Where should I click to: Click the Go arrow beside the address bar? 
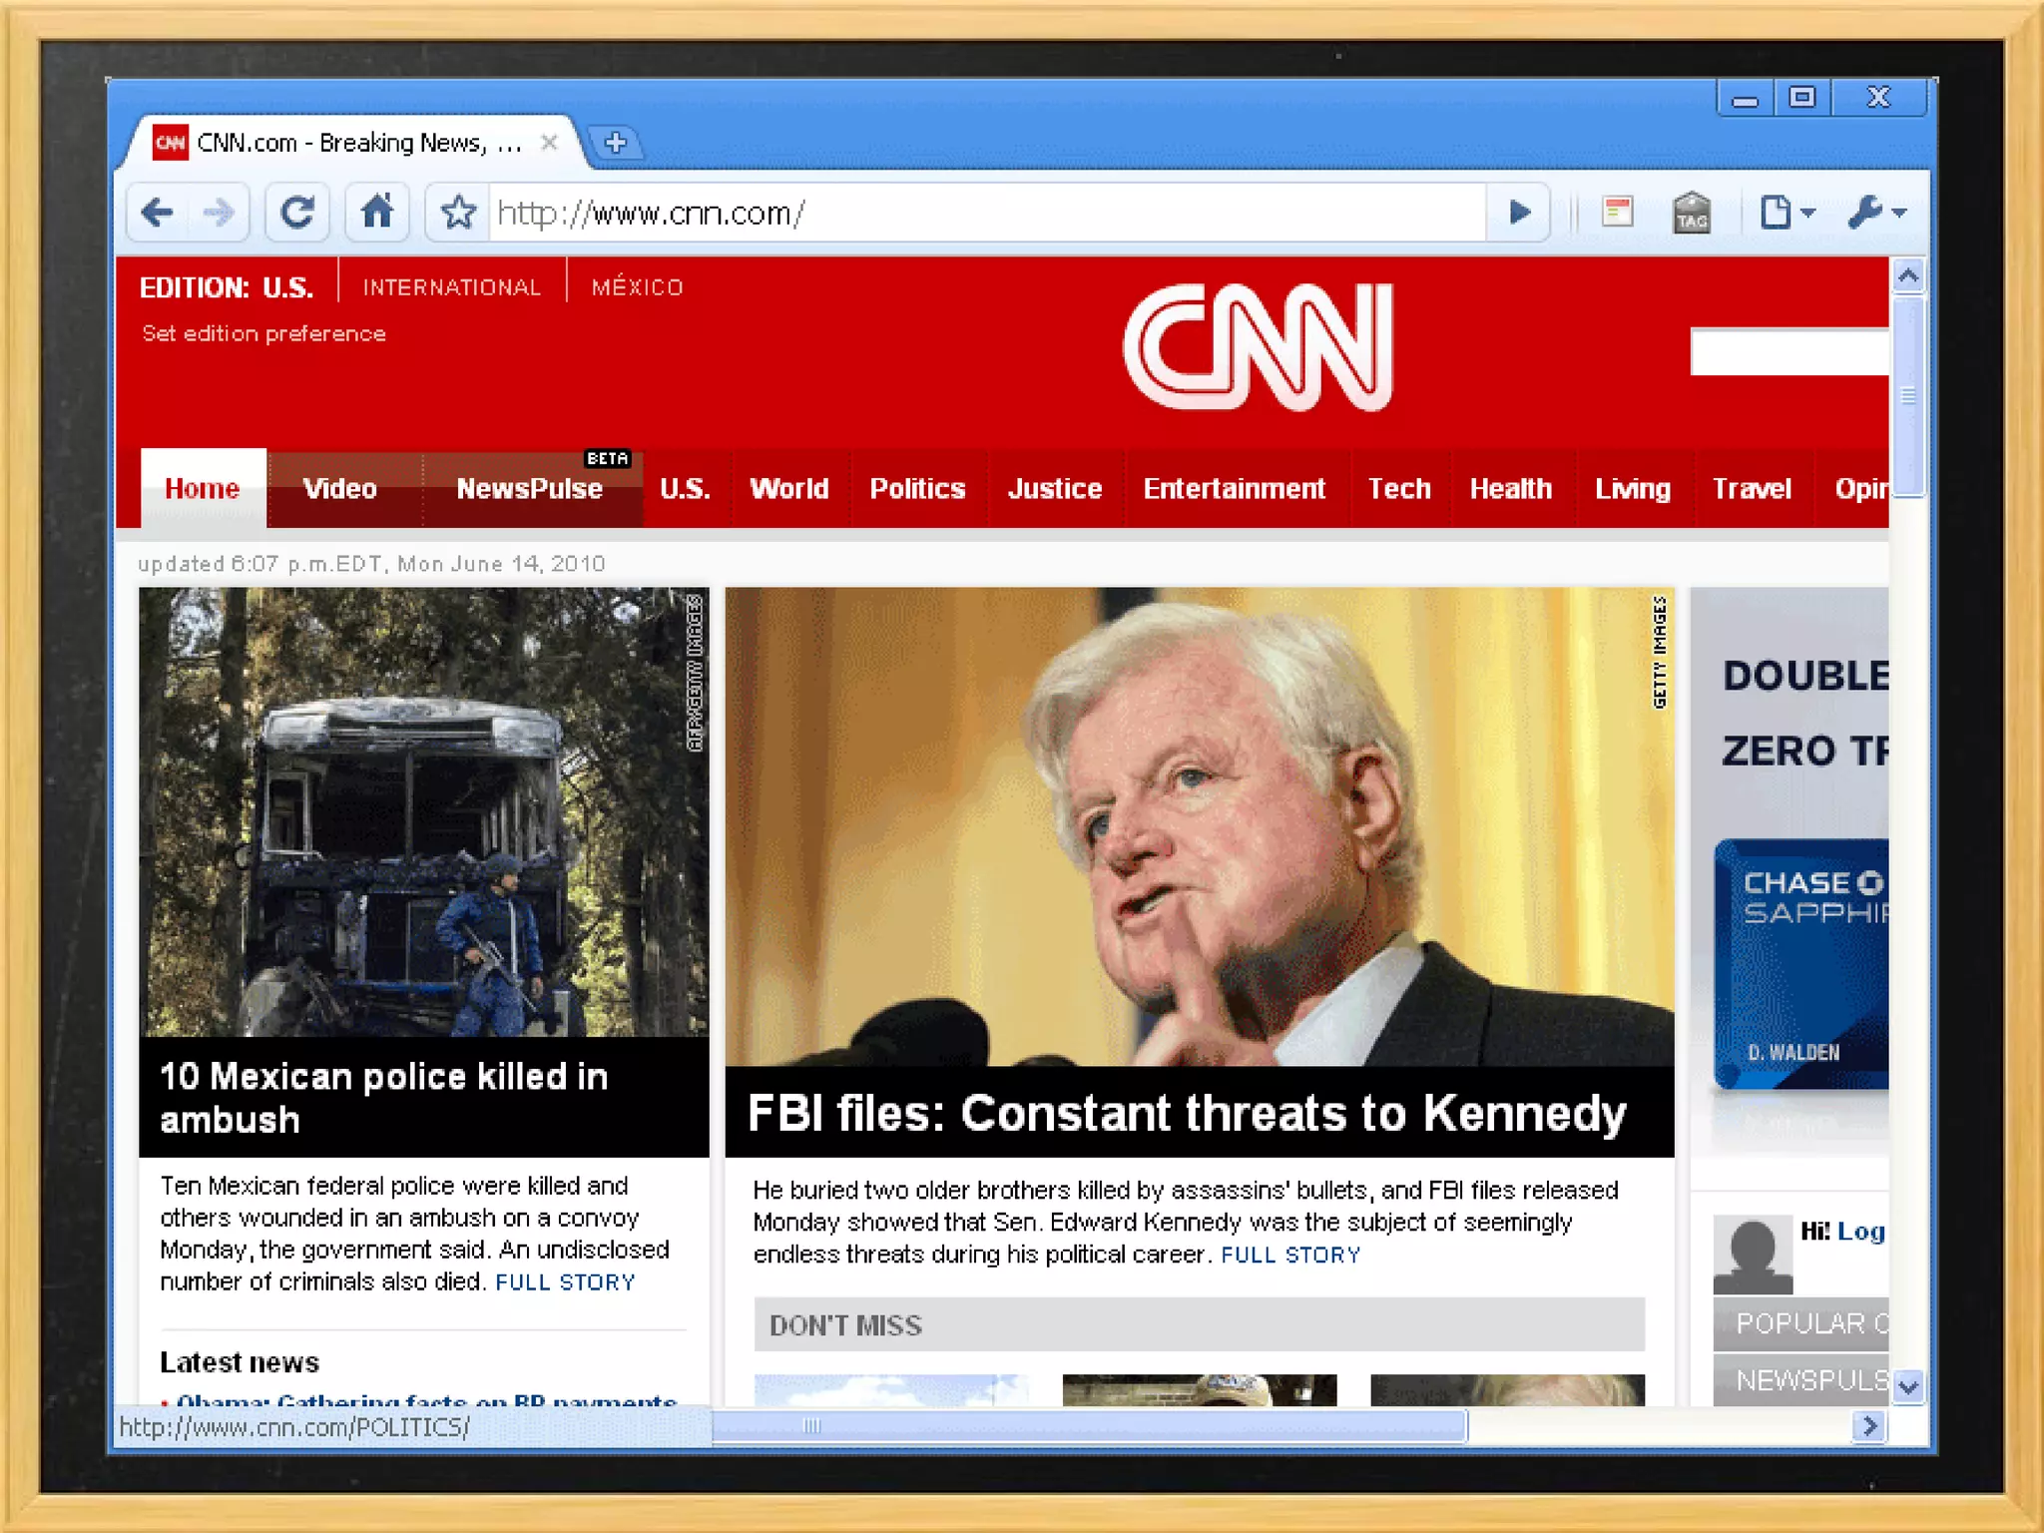[x=1519, y=212]
